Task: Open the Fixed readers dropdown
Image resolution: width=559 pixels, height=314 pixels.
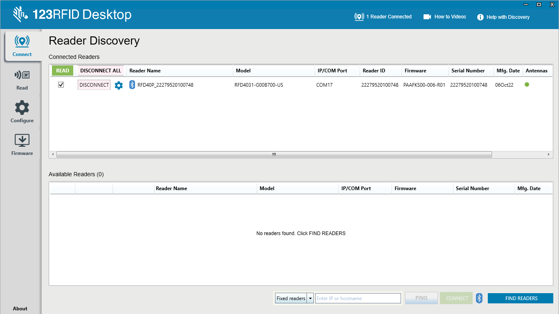Action: [x=310, y=298]
